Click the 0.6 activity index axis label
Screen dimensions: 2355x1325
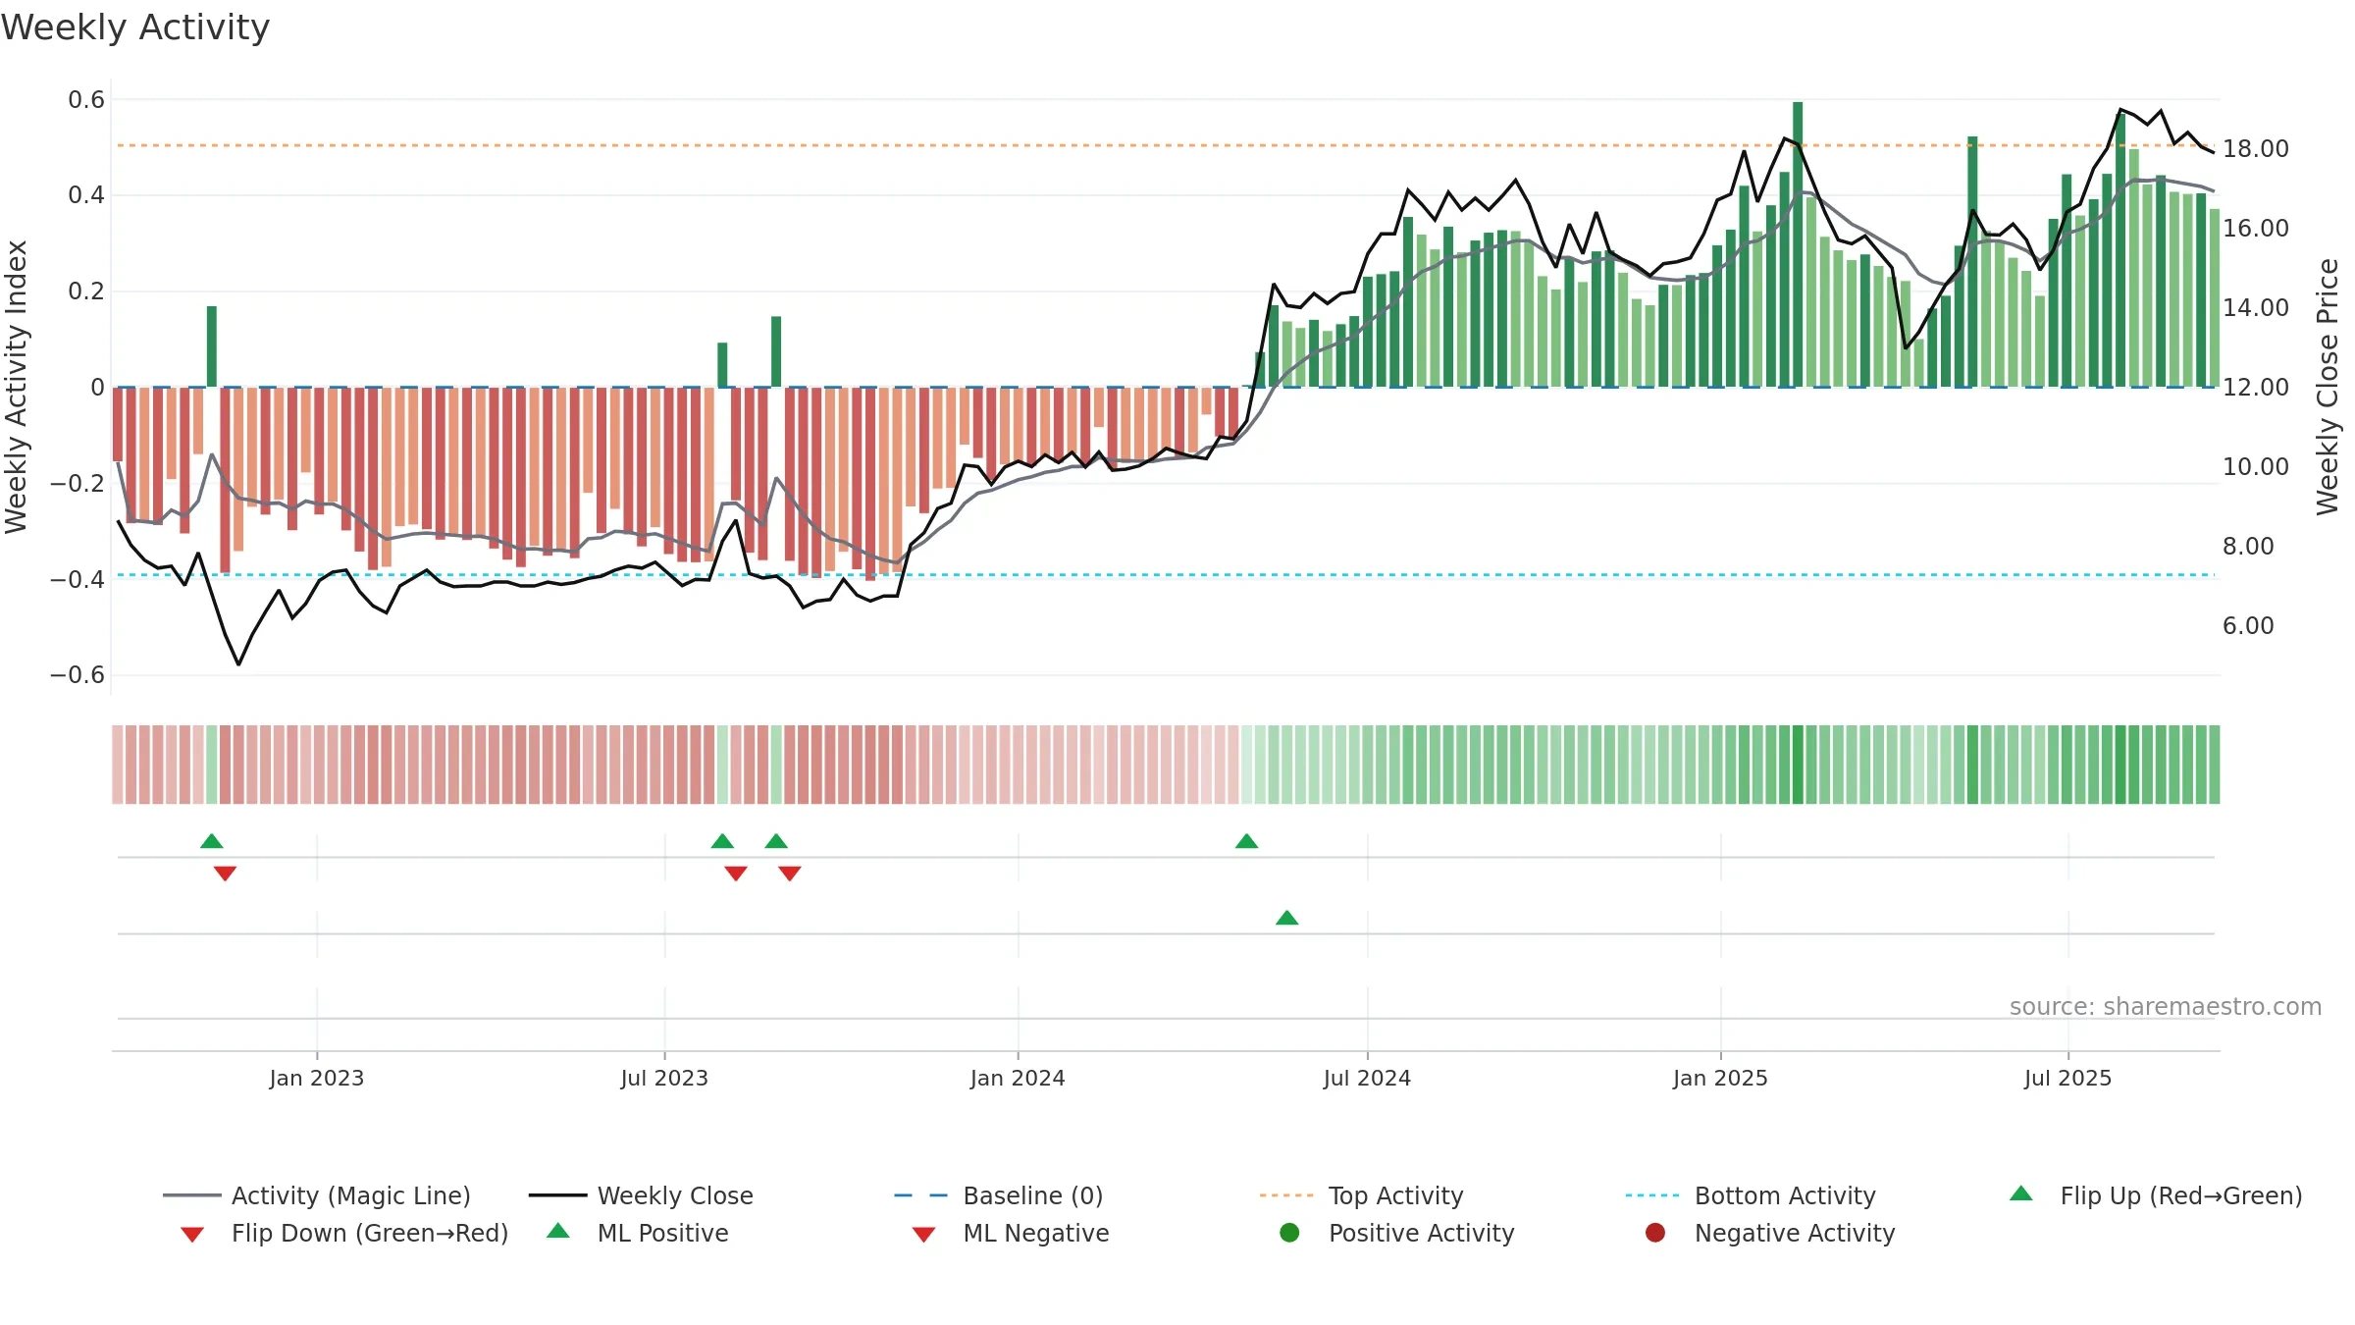pos(86,100)
